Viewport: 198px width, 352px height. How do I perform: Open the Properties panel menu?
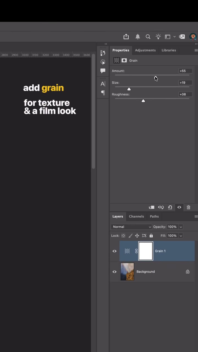[196, 50]
